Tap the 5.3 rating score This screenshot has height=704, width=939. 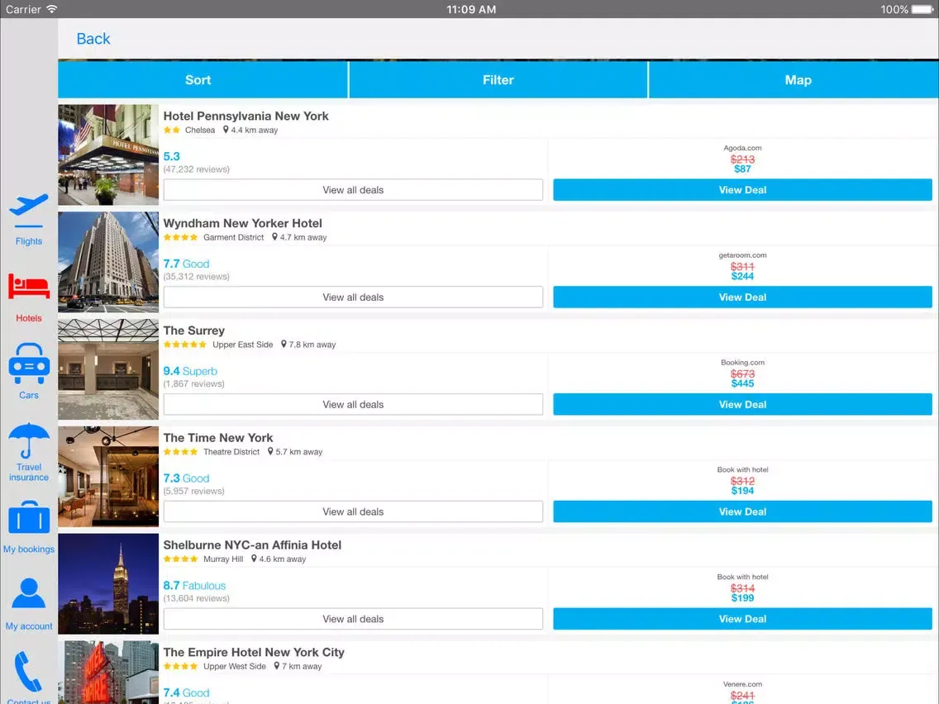171,156
